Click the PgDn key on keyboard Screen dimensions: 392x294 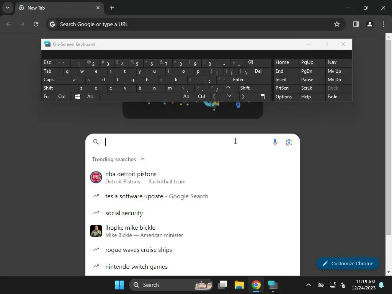point(312,71)
